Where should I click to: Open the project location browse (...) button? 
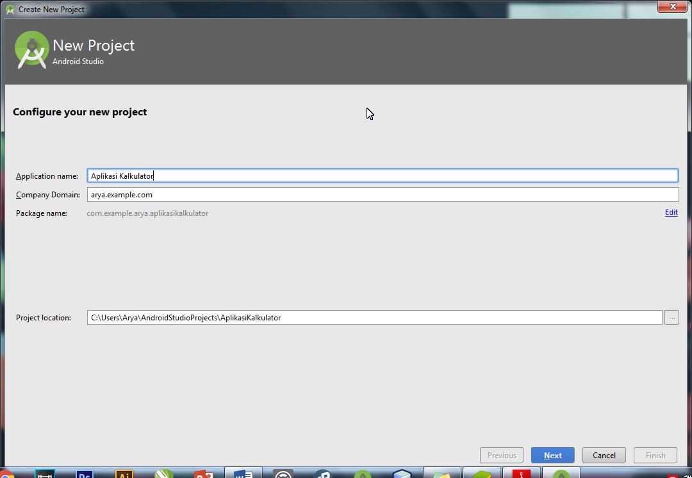pos(671,317)
